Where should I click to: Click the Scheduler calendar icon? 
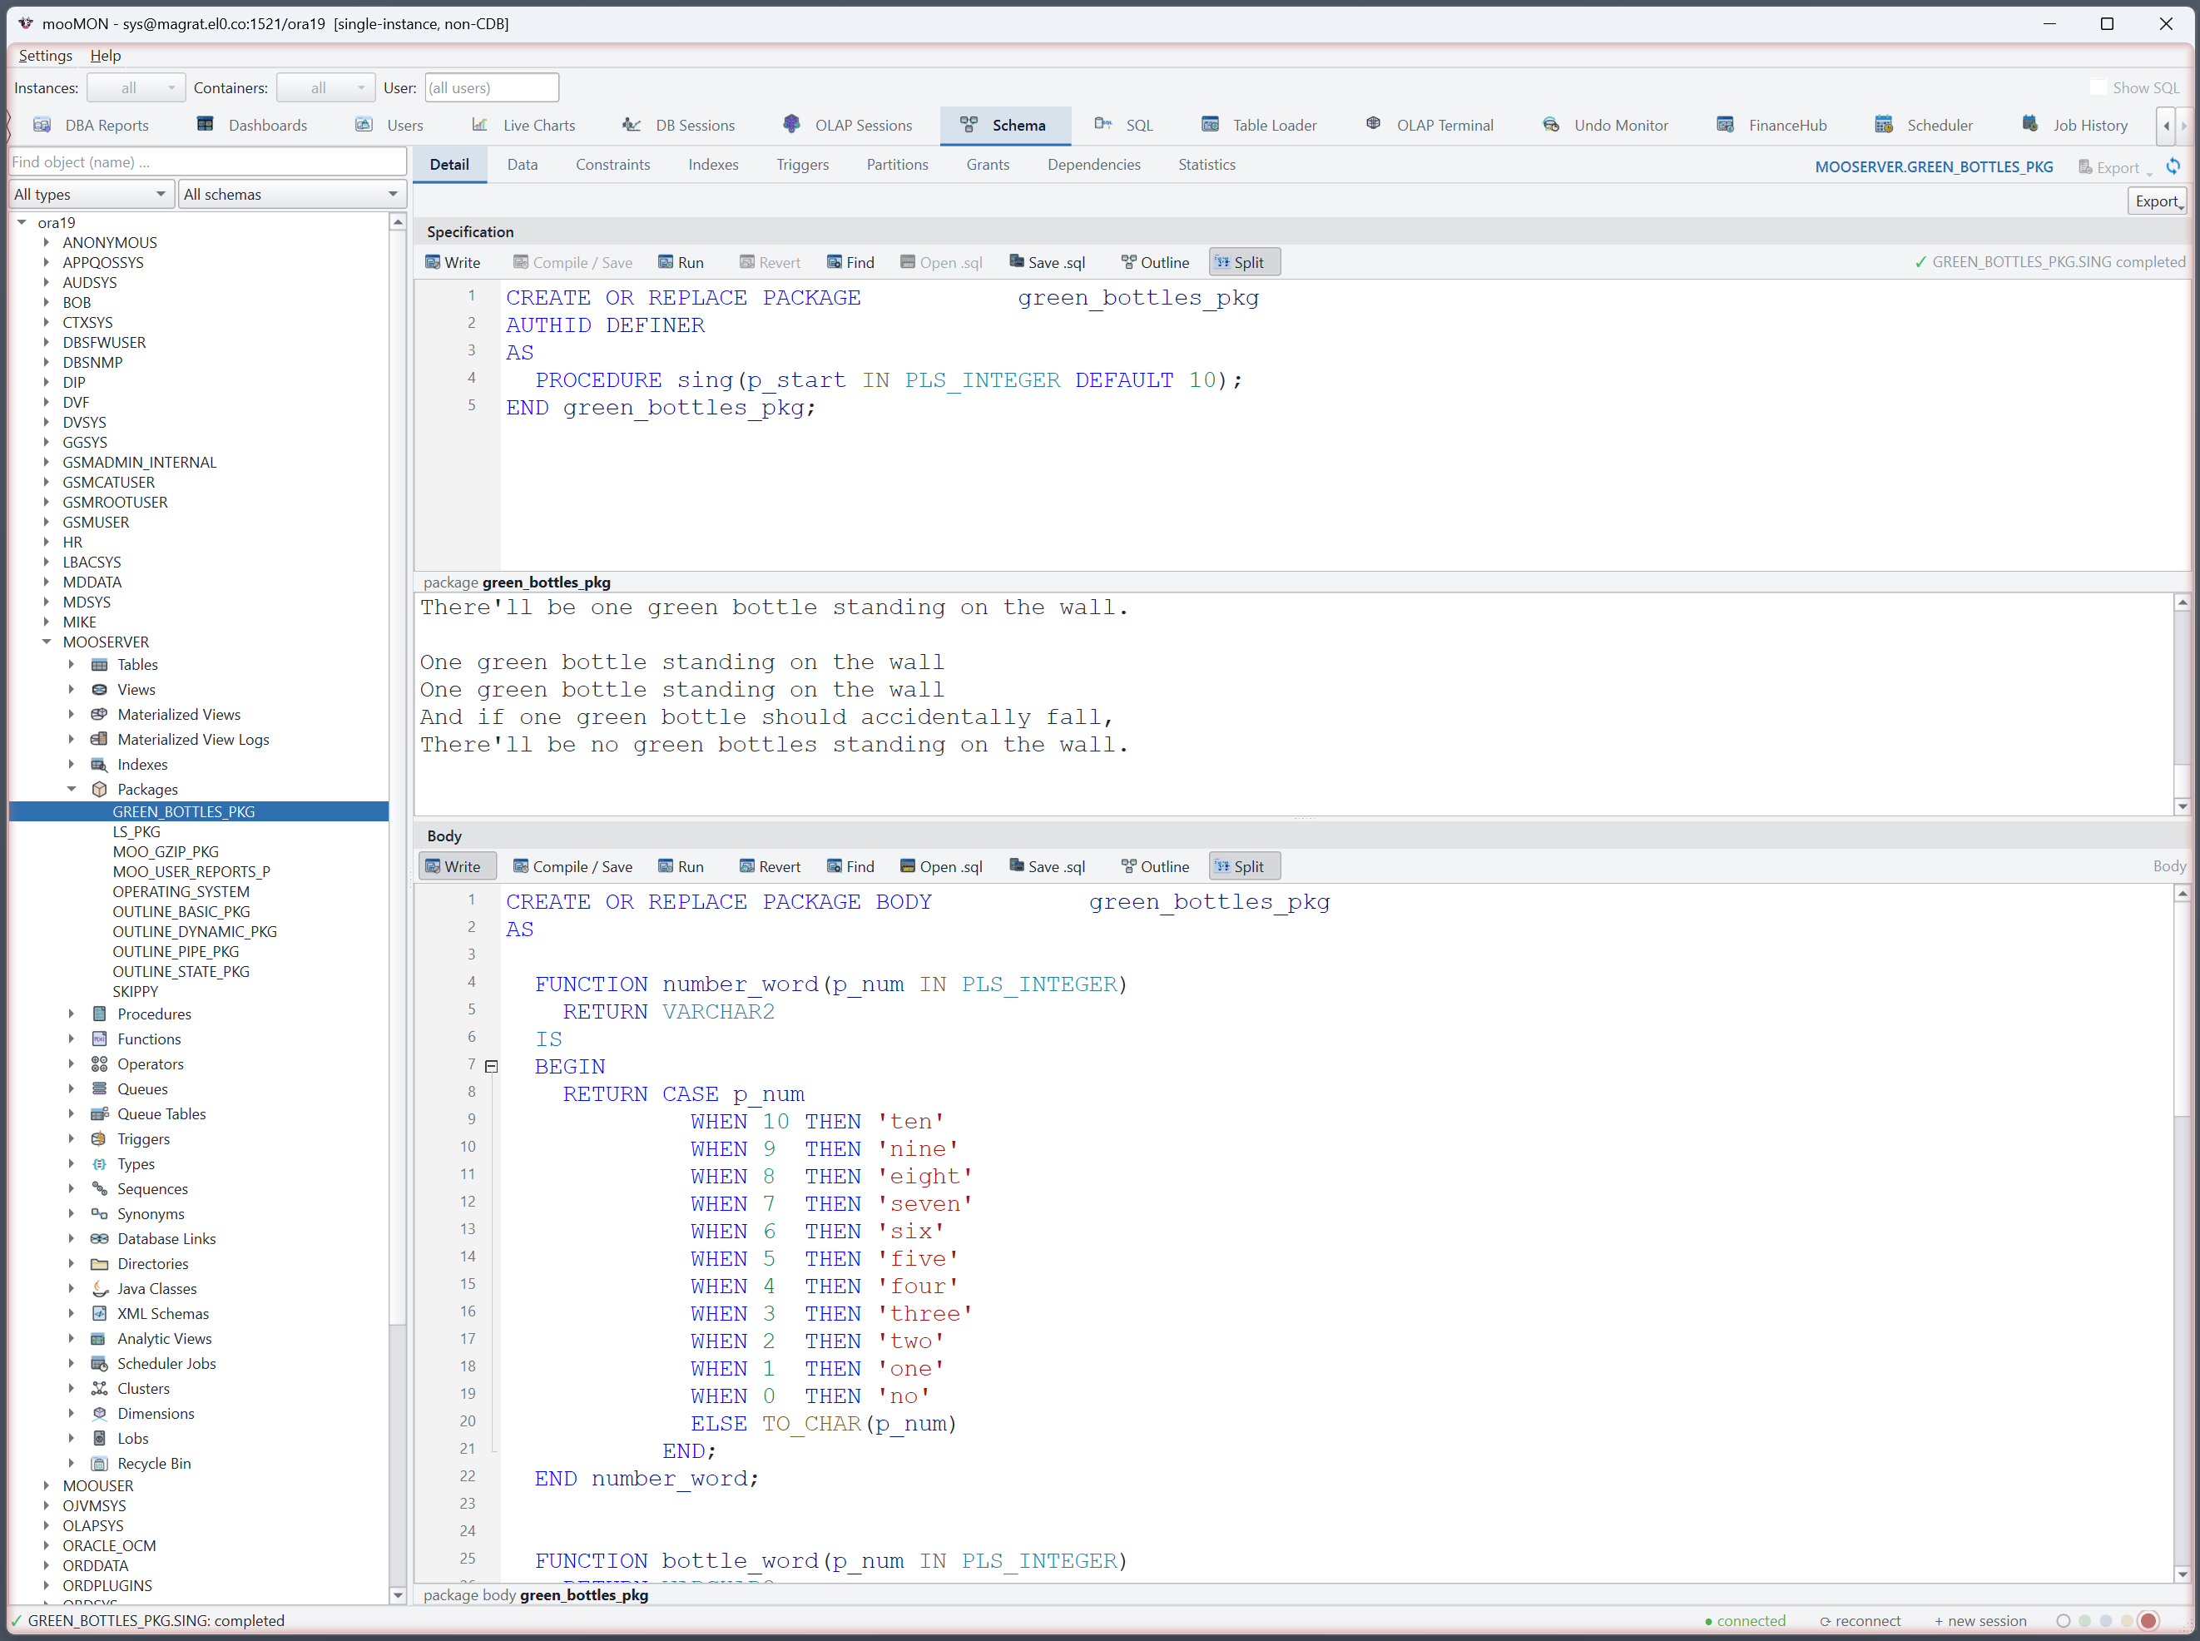coord(1883,125)
